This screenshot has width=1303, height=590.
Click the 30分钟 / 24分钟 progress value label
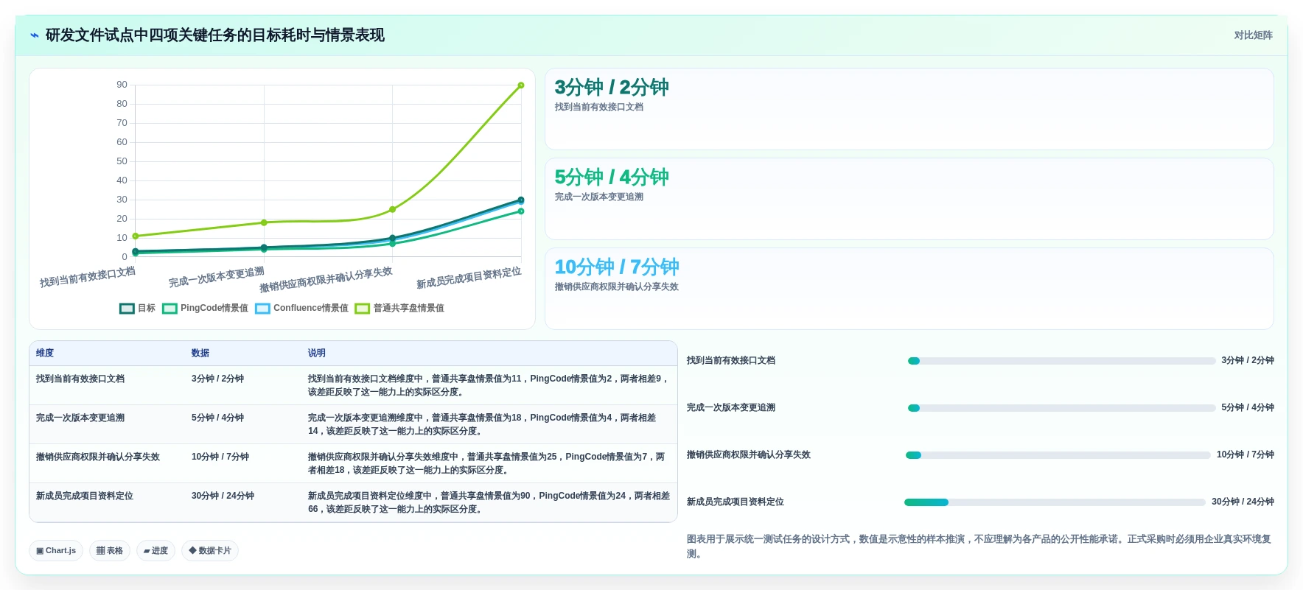[1243, 502]
